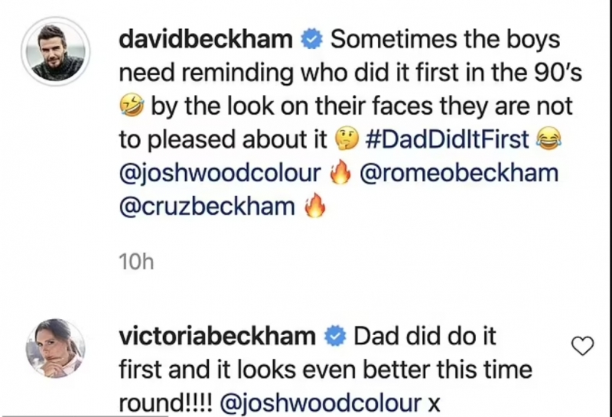Click the fire emoji after @joshwoodcolour

[x=338, y=174]
